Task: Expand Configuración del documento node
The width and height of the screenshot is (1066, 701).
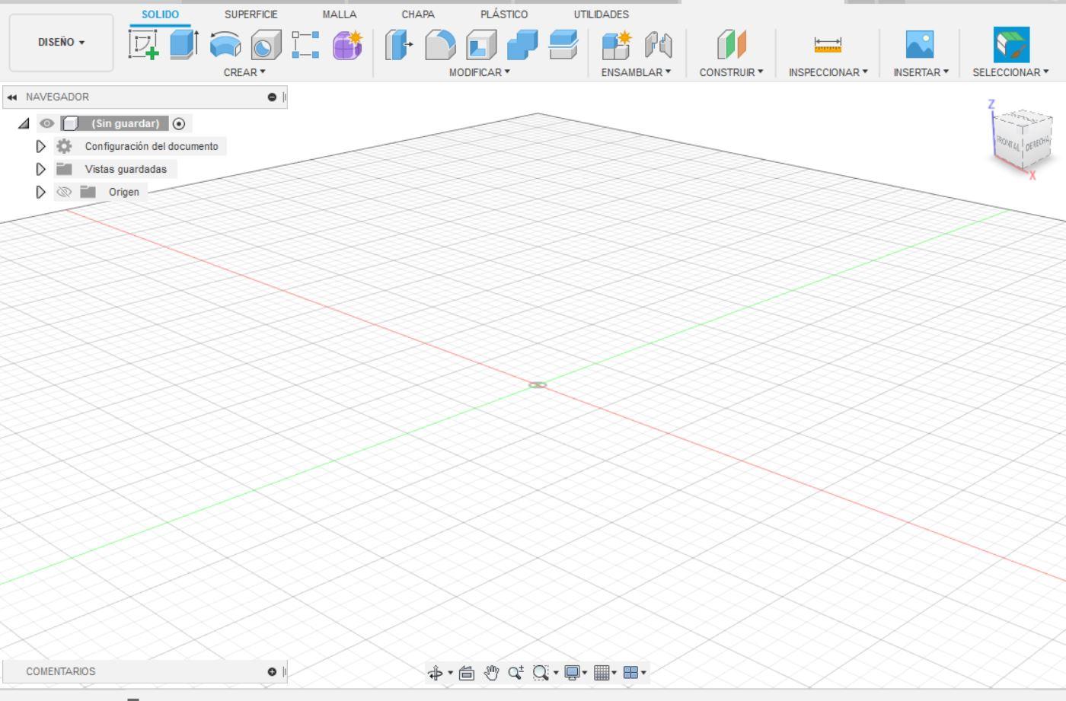Action: [41, 146]
